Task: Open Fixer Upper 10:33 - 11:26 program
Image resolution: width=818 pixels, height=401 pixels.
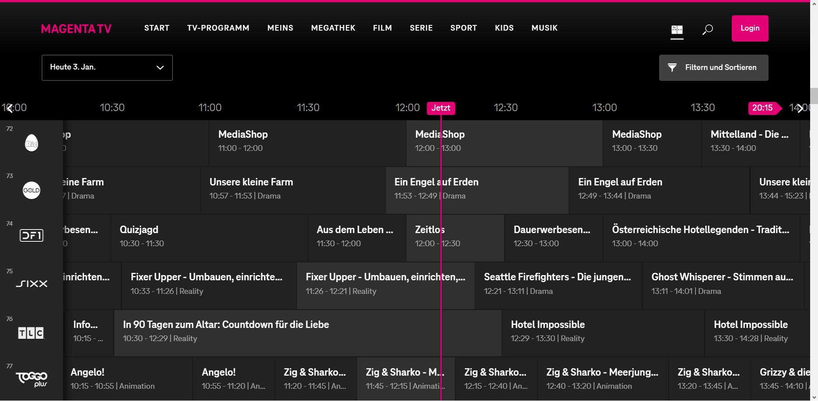Action: pyautogui.click(x=209, y=286)
